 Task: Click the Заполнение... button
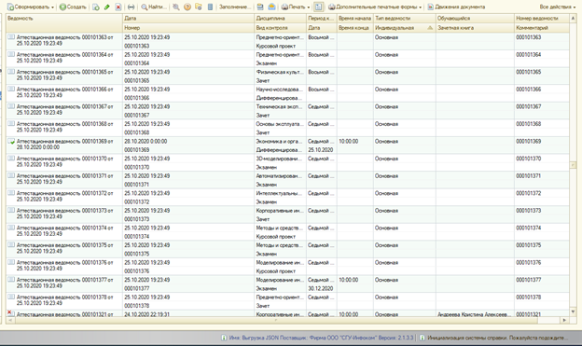[235, 7]
